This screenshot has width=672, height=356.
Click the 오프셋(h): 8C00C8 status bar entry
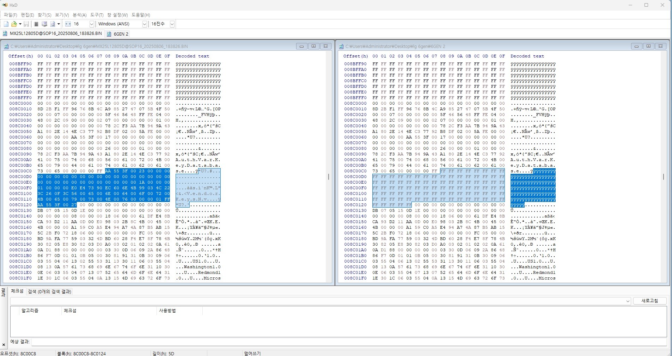pyautogui.click(x=18, y=353)
